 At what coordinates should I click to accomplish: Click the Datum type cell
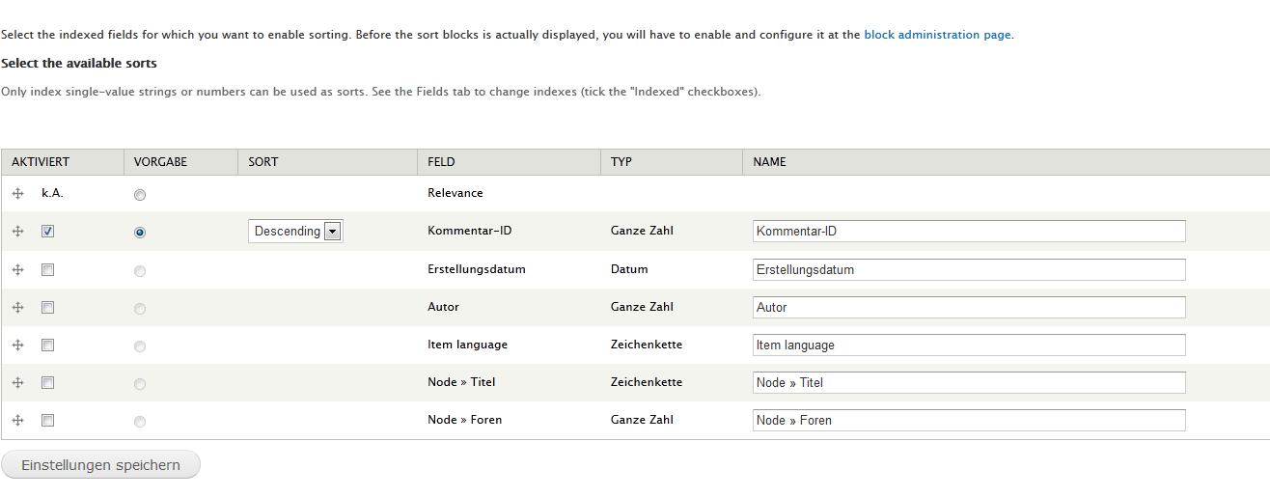pyautogui.click(x=629, y=269)
